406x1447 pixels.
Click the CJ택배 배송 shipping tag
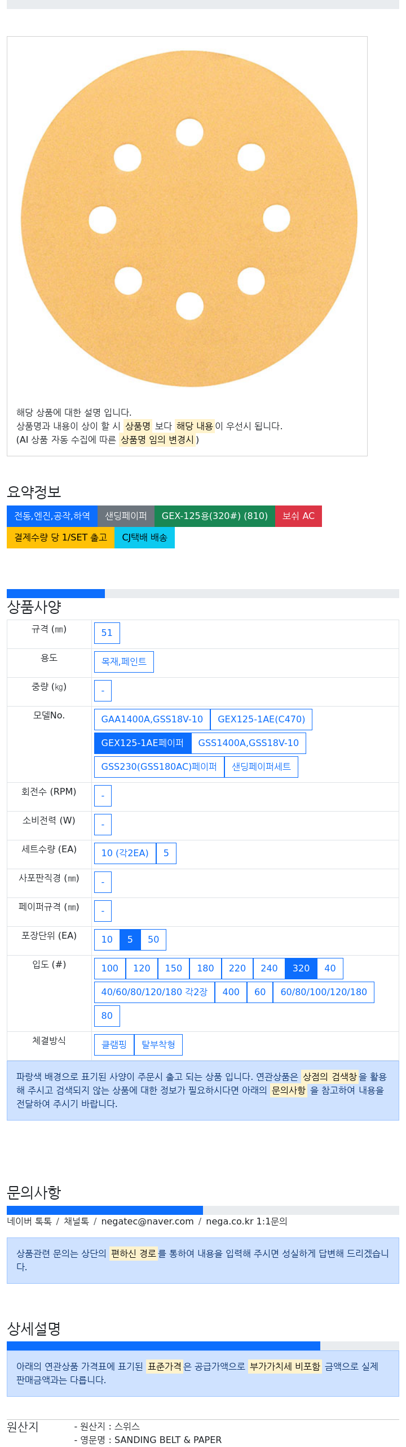pos(144,538)
